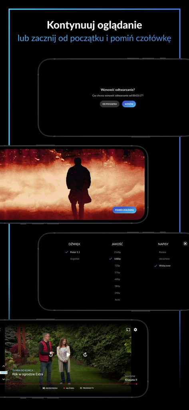Tap the Wznowić odtwarzanie? dialog title
Image resolution: width=189 pixels, height=410 pixels.
(x=118, y=90)
